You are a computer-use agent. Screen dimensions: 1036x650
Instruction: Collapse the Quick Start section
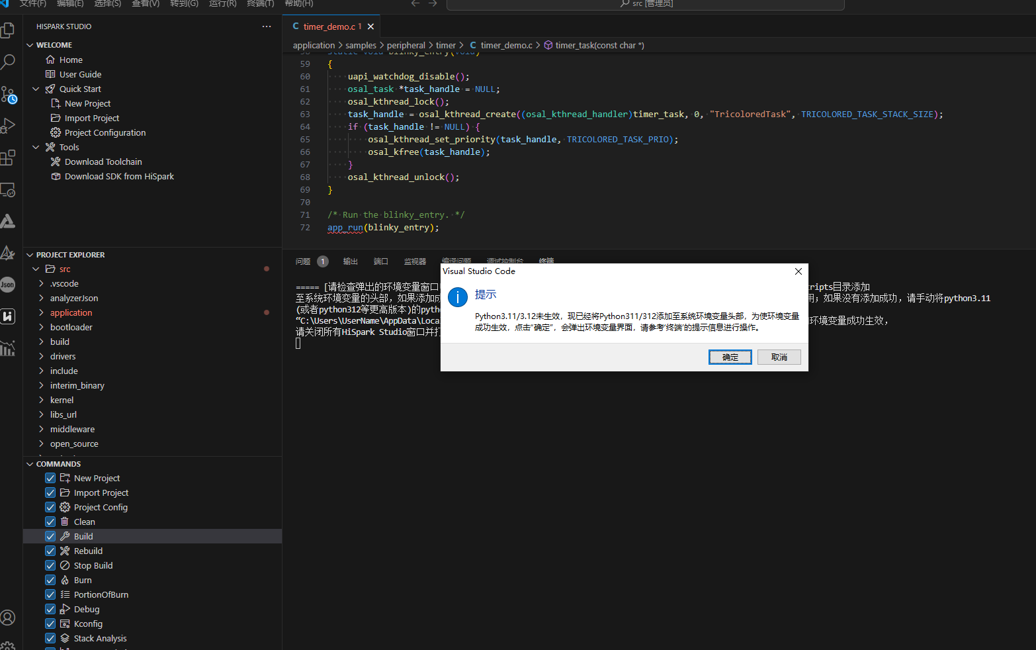pyautogui.click(x=36, y=89)
